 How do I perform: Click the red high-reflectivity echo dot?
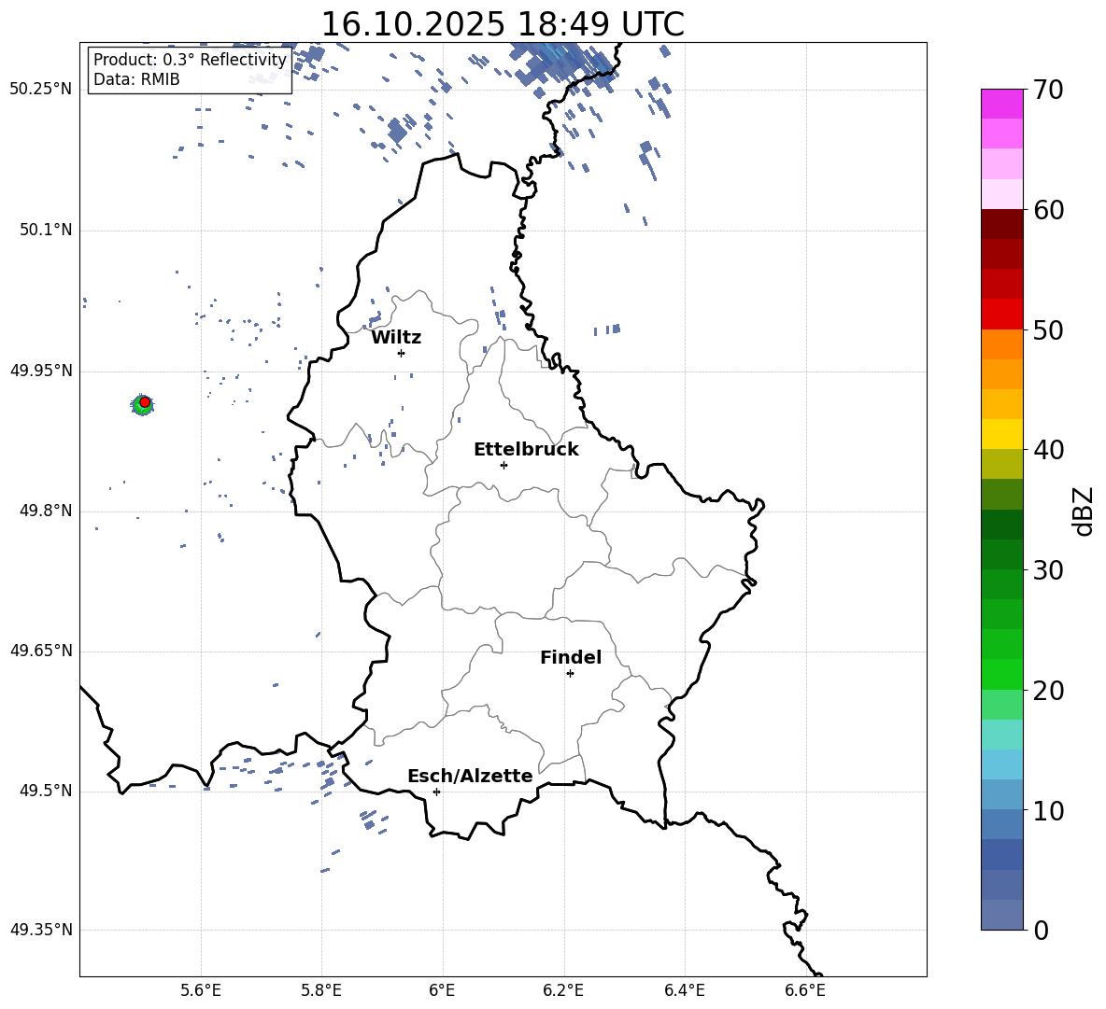145,401
